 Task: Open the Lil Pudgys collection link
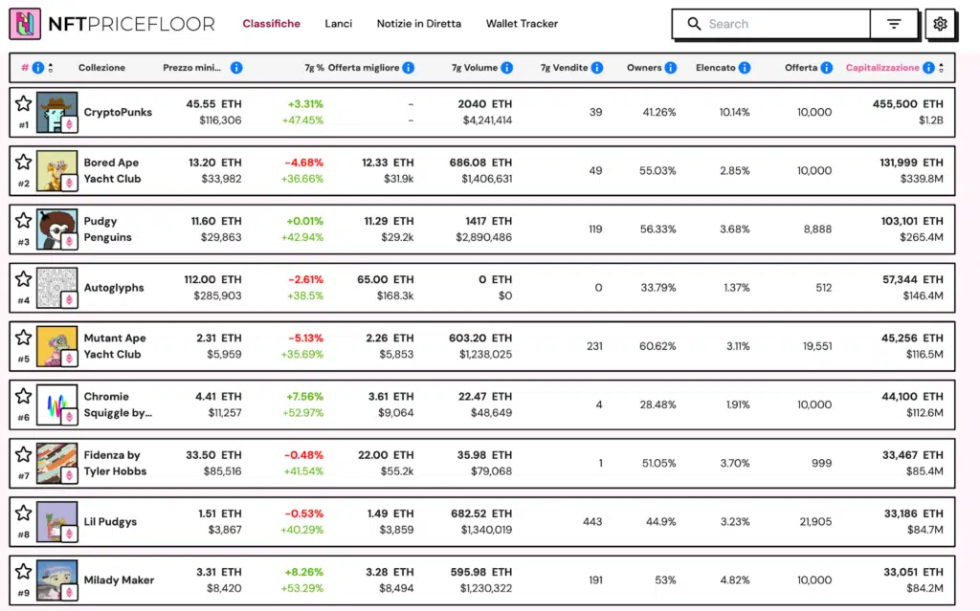pyautogui.click(x=110, y=521)
